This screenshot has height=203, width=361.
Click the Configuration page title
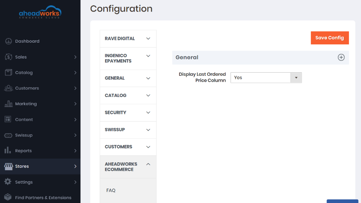click(x=121, y=9)
